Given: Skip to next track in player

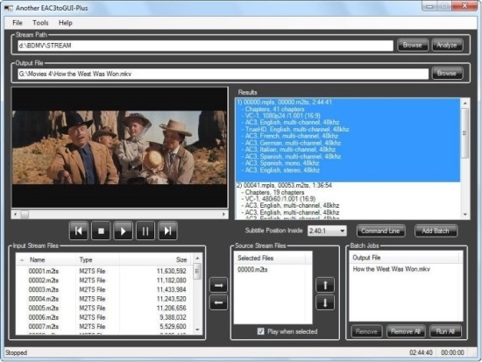Looking at the screenshot, I should 167,231.
